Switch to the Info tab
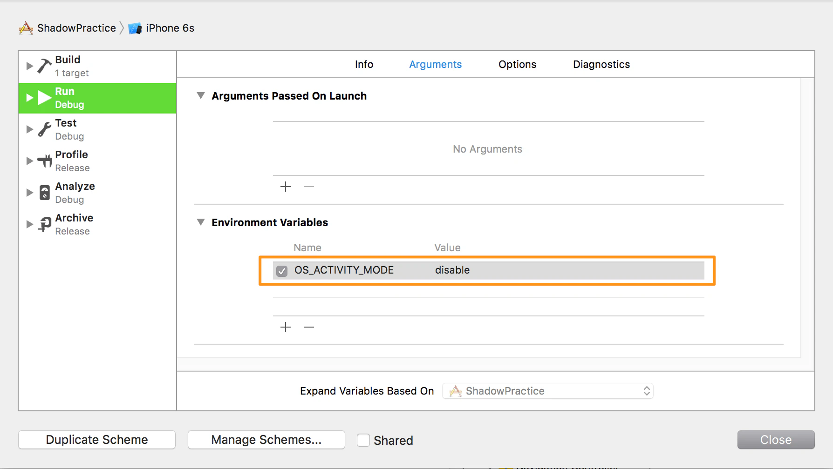The height and width of the screenshot is (469, 833). [364, 64]
